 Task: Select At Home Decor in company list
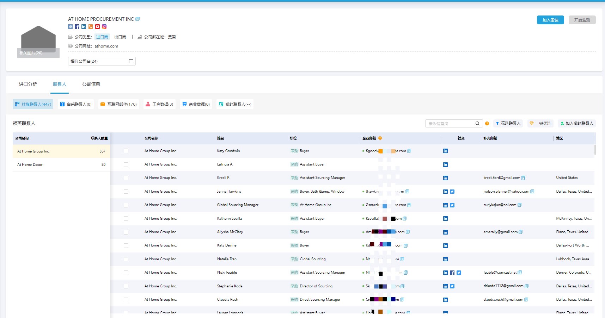pyautogui.click(x=61, y=165)
